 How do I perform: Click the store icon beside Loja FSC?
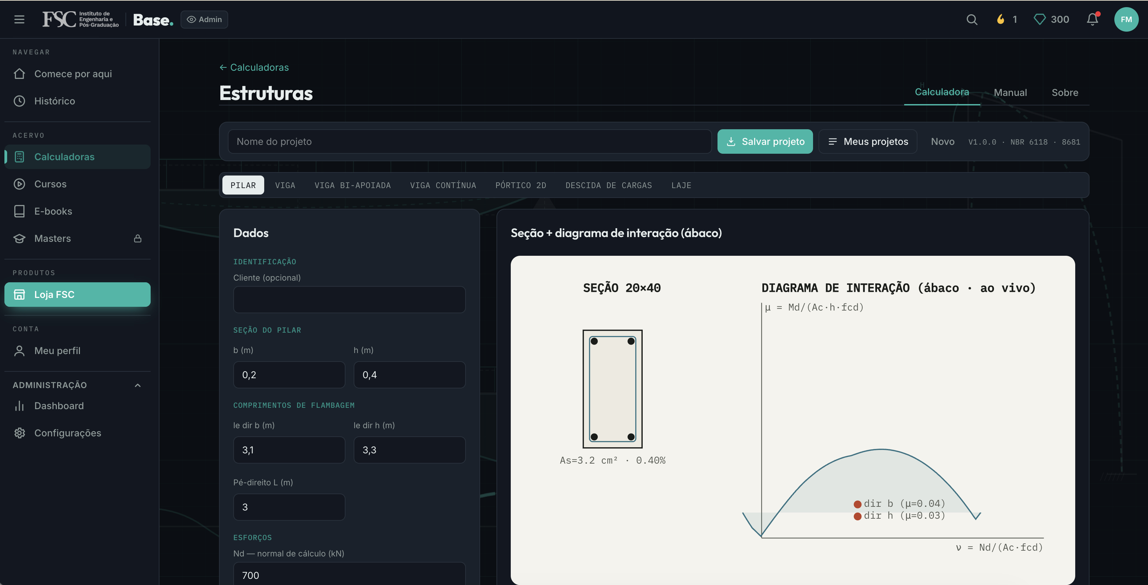pos(19,294)
